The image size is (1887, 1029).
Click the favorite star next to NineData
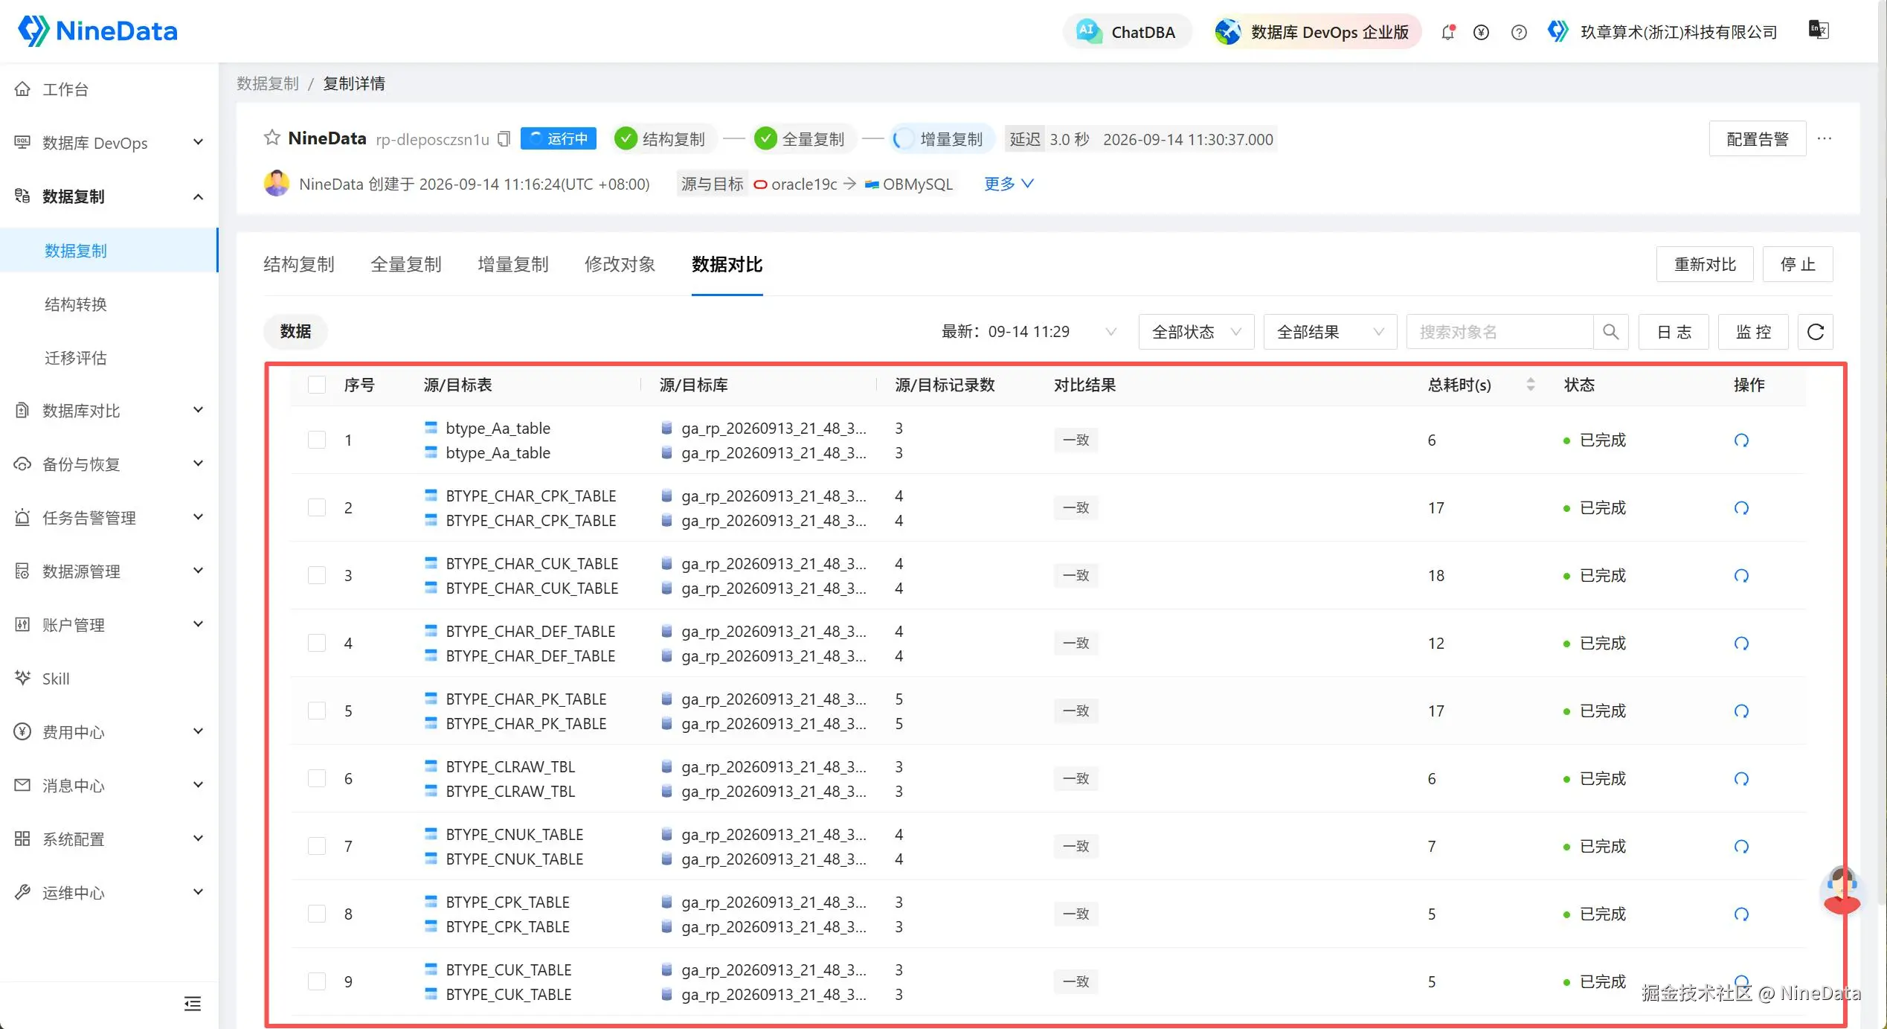click(x=272, y=138)
